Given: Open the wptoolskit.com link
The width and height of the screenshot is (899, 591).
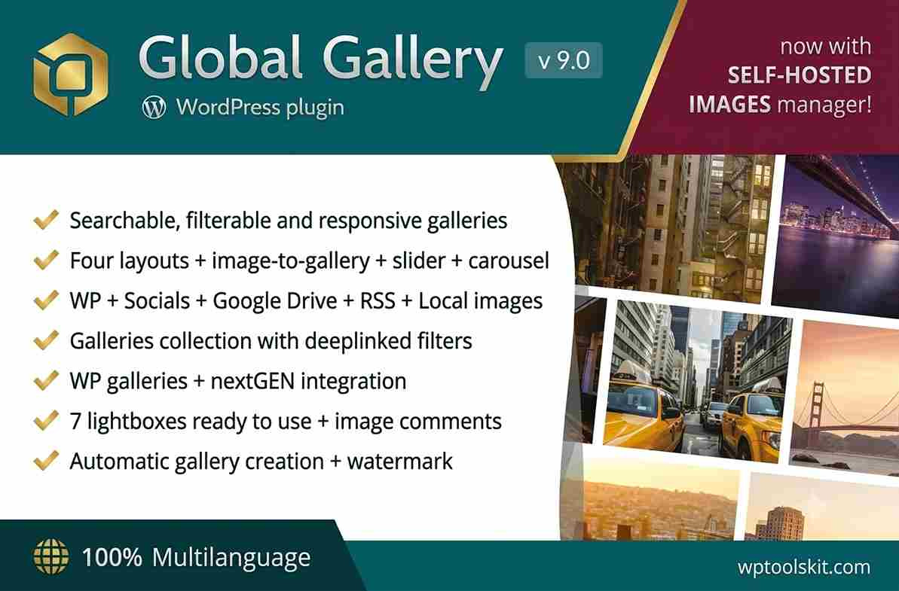Looking at the screenshot, I should pos(804,567).
